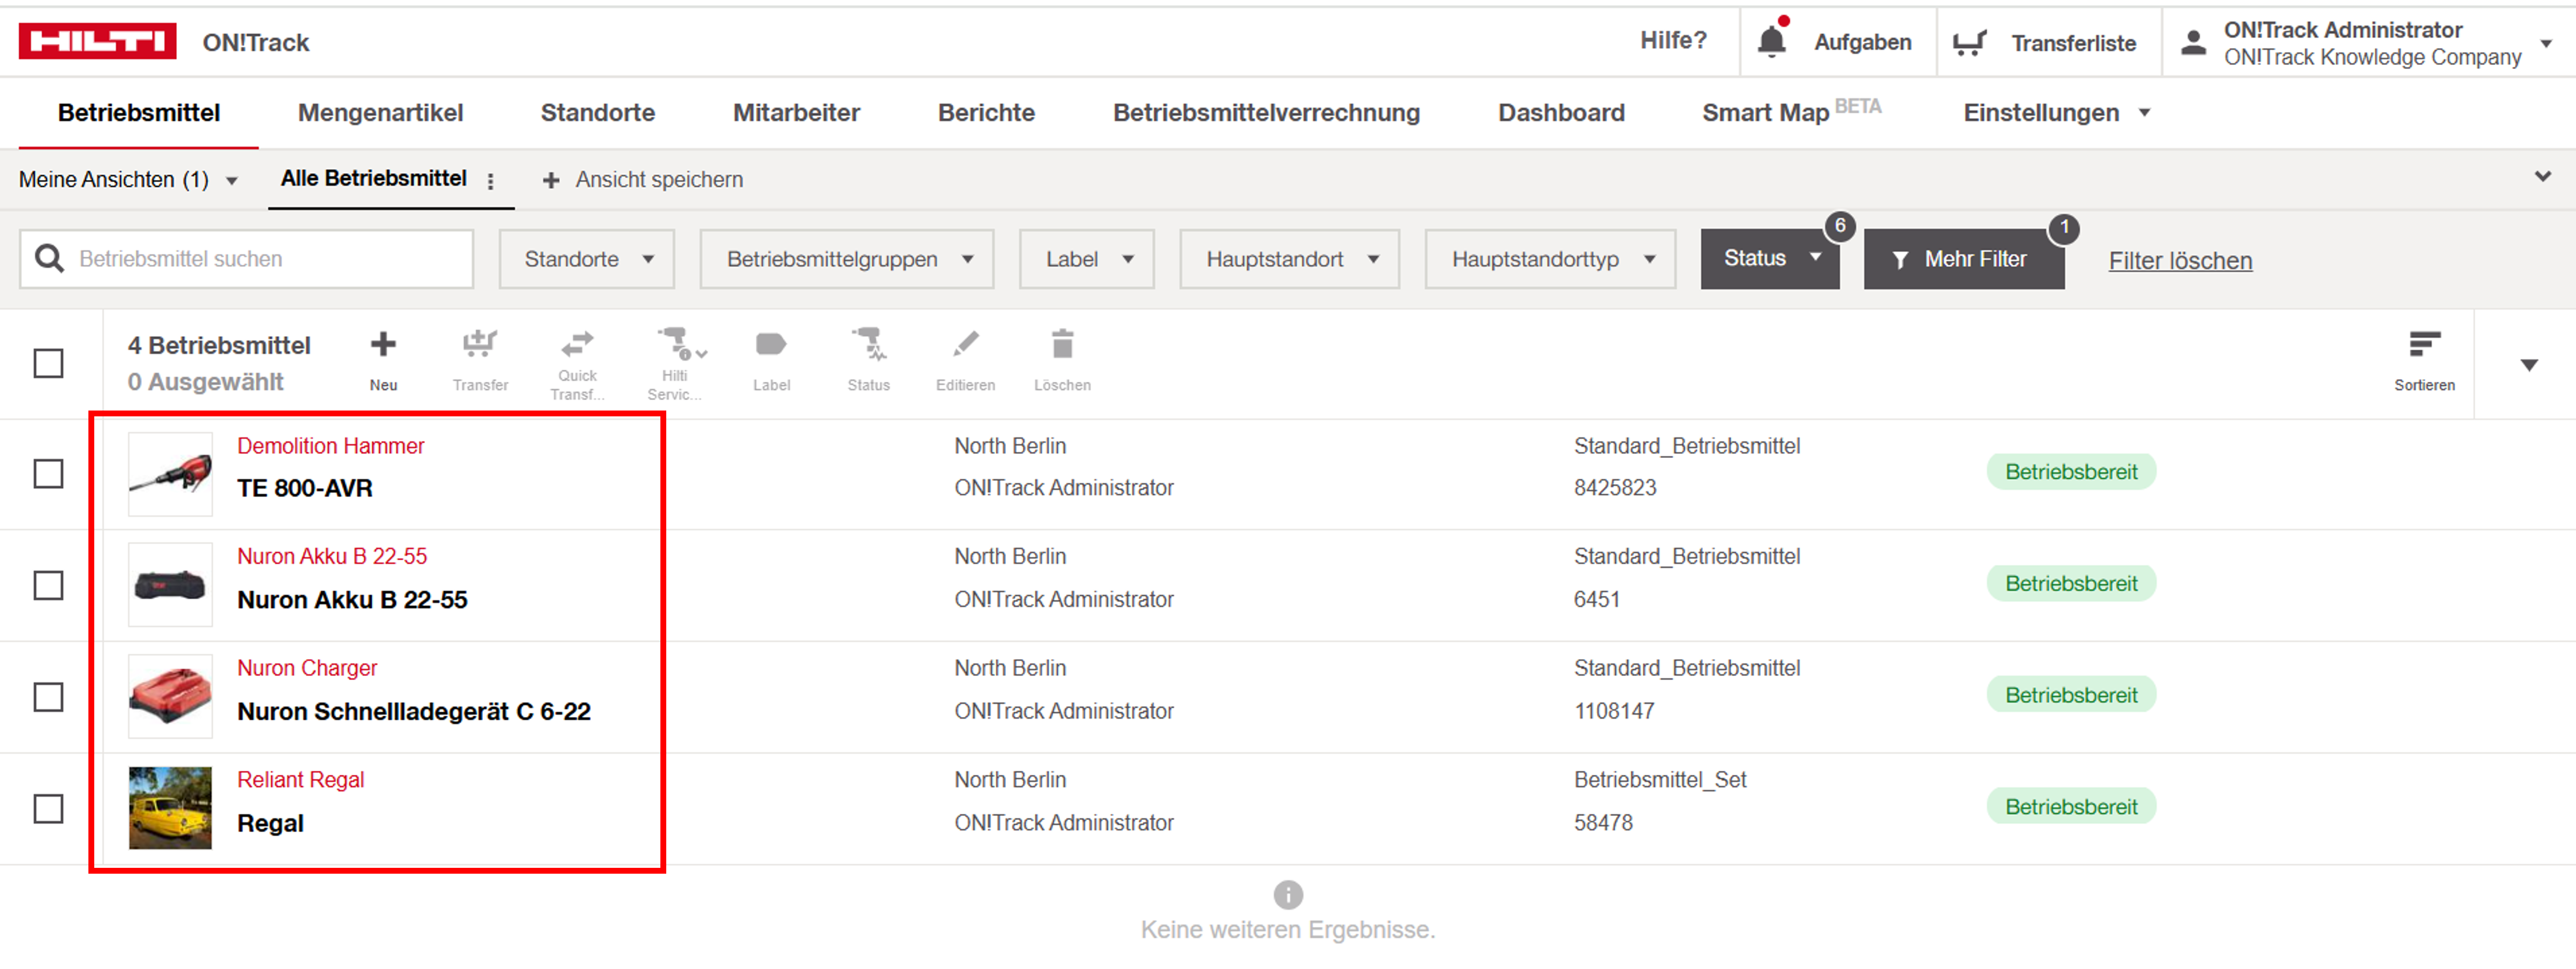Click the Mehr Filter button
The image size is (2576, 969).
coord(1964,260)
